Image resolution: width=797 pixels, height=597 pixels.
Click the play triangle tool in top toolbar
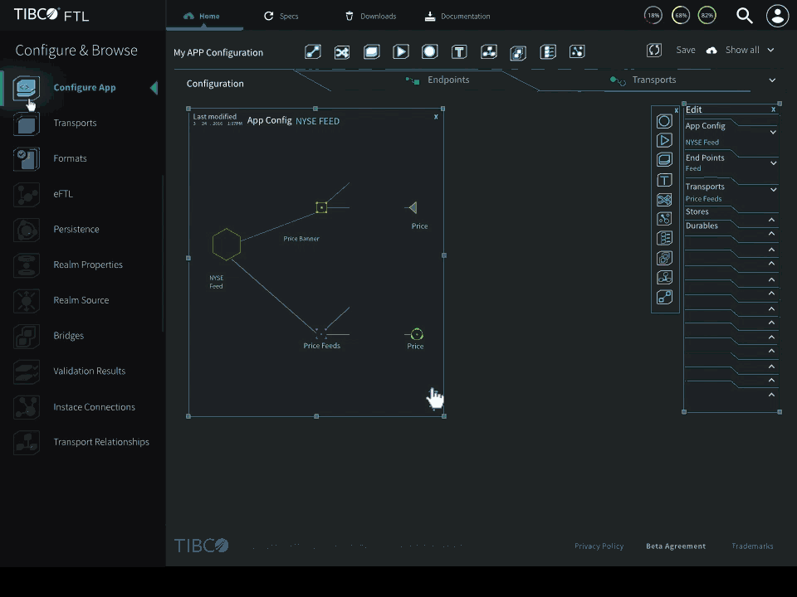click(400, 51)
